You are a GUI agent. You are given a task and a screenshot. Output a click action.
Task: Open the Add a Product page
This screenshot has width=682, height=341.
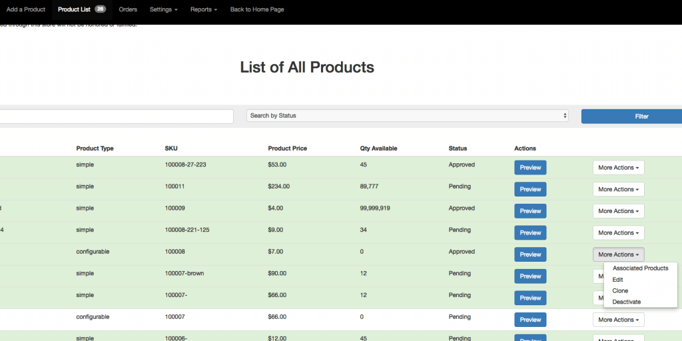(25, 9)
